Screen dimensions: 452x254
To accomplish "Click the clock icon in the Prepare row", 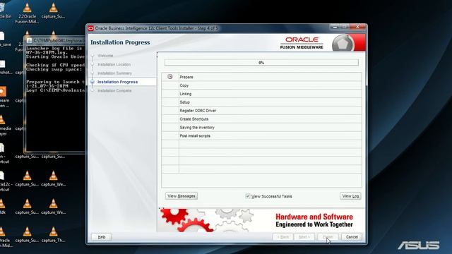I will [x=170, y=77].
